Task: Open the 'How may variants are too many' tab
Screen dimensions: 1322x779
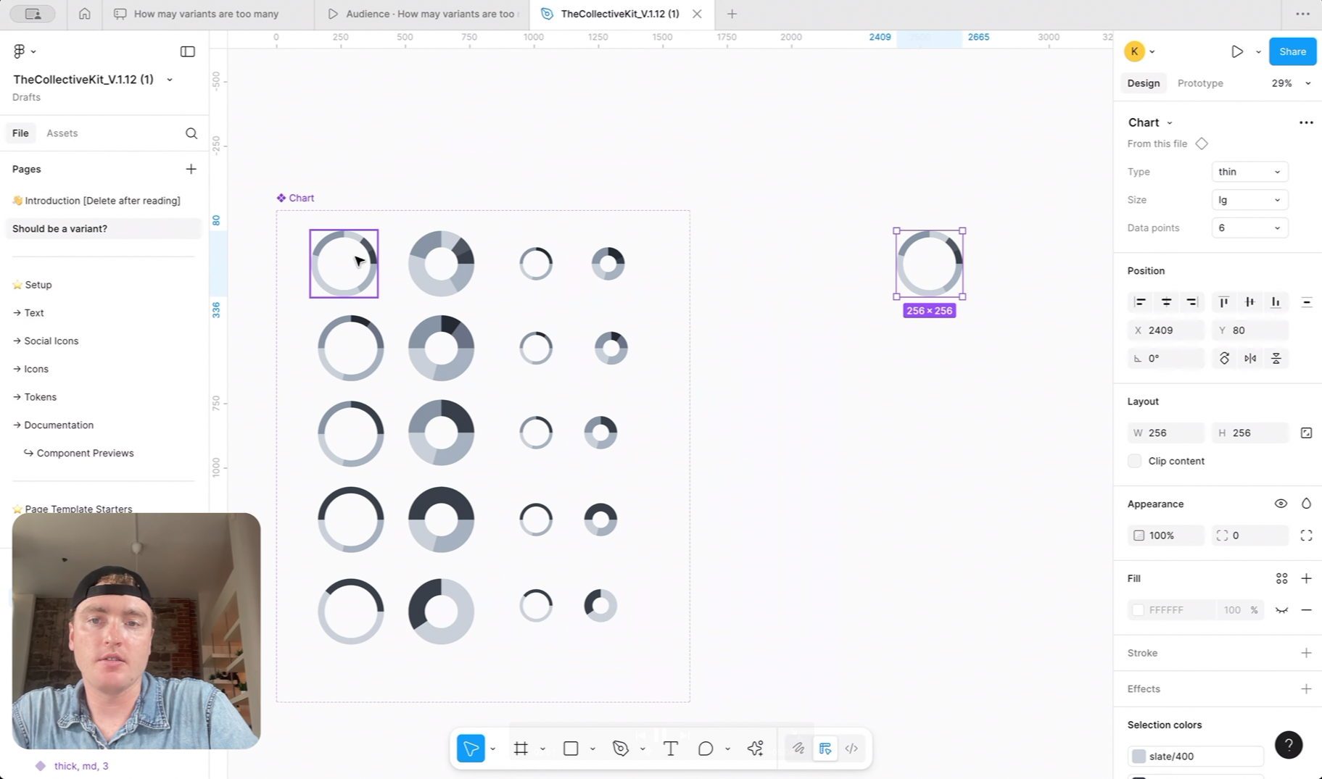Action: pyautogui.click(x=208, y=14)
